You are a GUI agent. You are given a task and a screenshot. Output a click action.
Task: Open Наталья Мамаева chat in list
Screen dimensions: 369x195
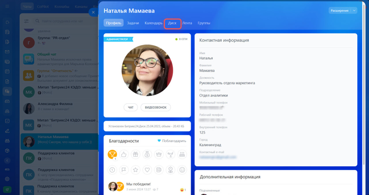click(59, 141)
